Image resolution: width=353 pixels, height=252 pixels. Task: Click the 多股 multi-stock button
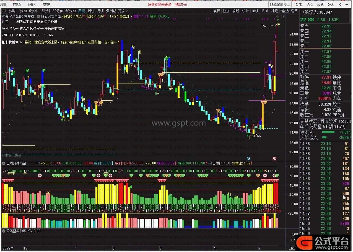pyautogui.click(x=236, y=11)
